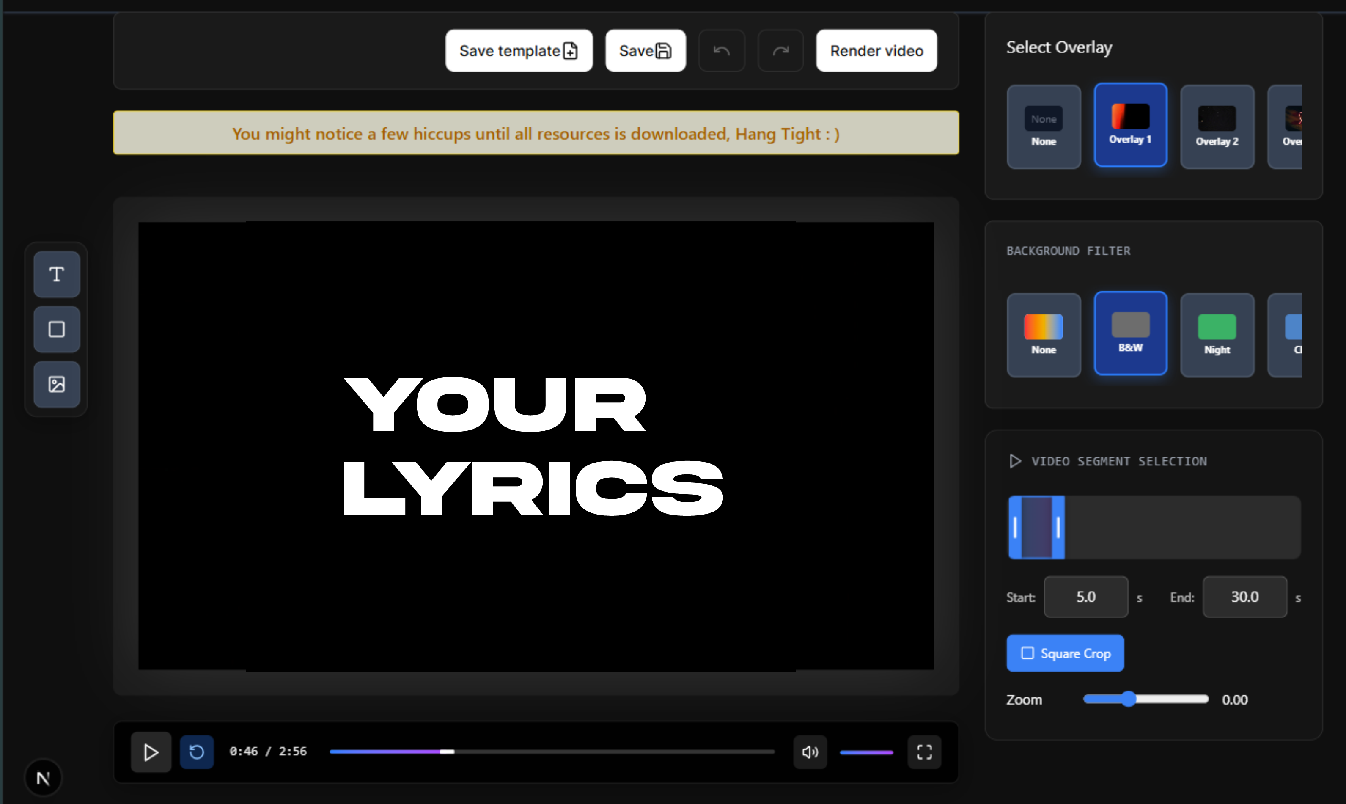Mute audio with the speaker icon
1346x804 pixels.
click(x=810, y=752)
